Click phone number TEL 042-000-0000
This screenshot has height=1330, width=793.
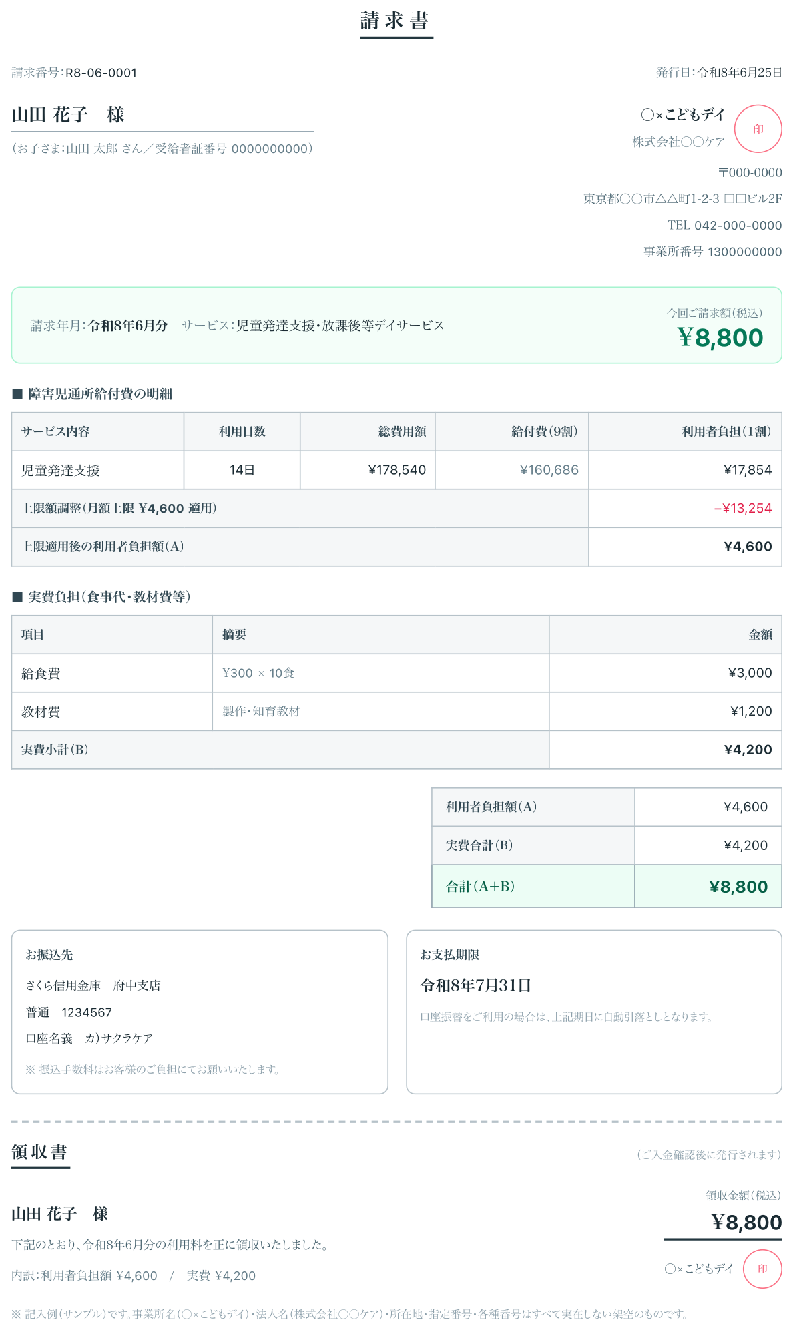pyautogui.click(x=724, y=225)
